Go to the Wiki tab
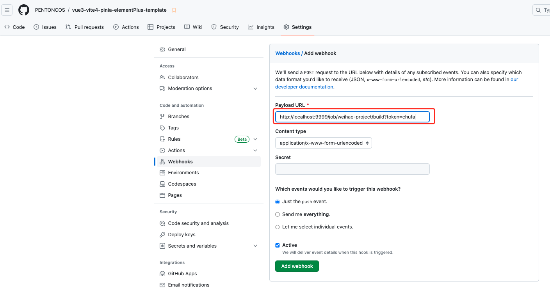550x301 pixels. (193, 27)
